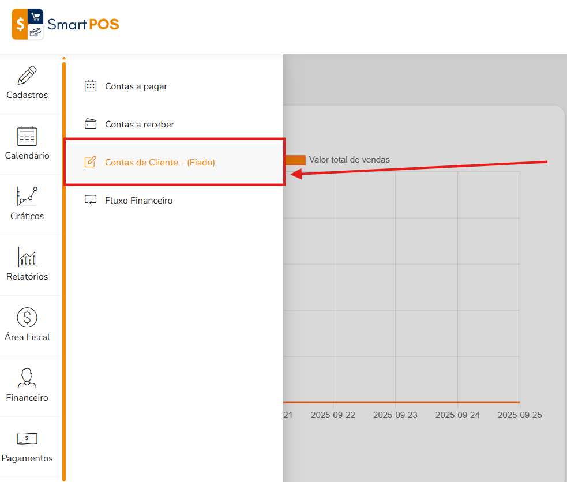Open the Calendário sidebar icon
Screen dimensions: 567x482
27,136
